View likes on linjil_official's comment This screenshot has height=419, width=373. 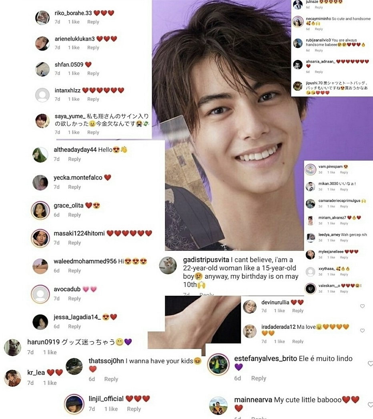[111, 409]
